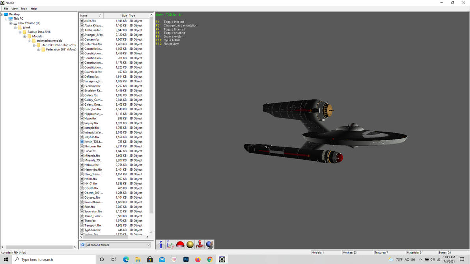Collapse the Models folder node

(24, 36)
